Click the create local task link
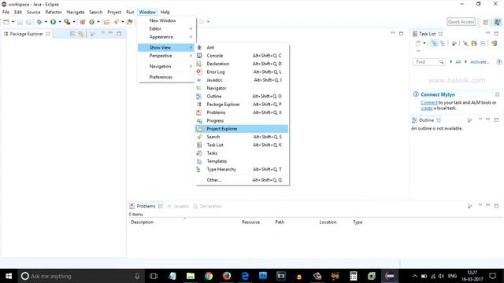The height and width of the screenshot is (283, 504). pyautogui.click(x=427, y=108)
